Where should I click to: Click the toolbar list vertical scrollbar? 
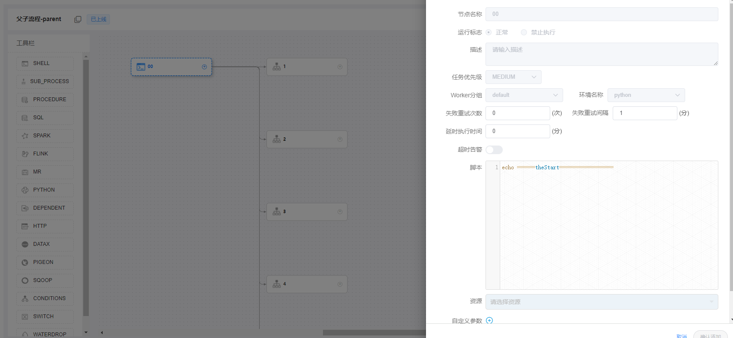(86, 188)
